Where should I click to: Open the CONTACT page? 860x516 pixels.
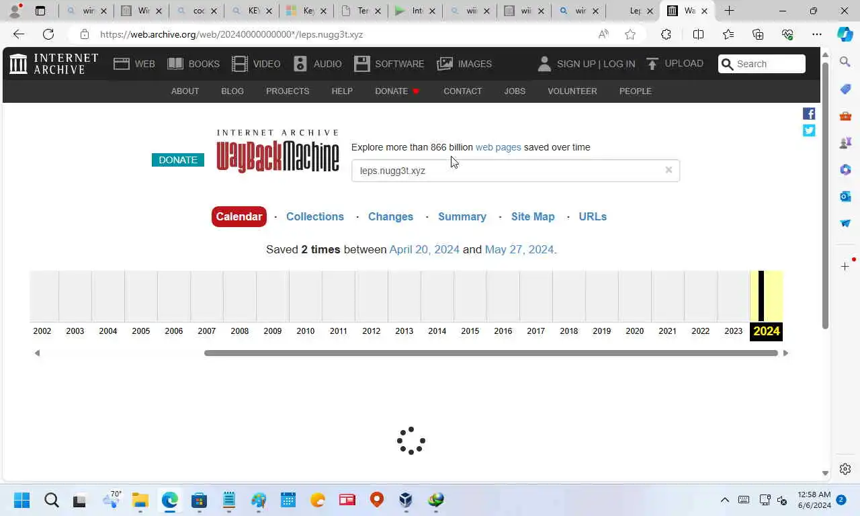[x=462, y=91]
